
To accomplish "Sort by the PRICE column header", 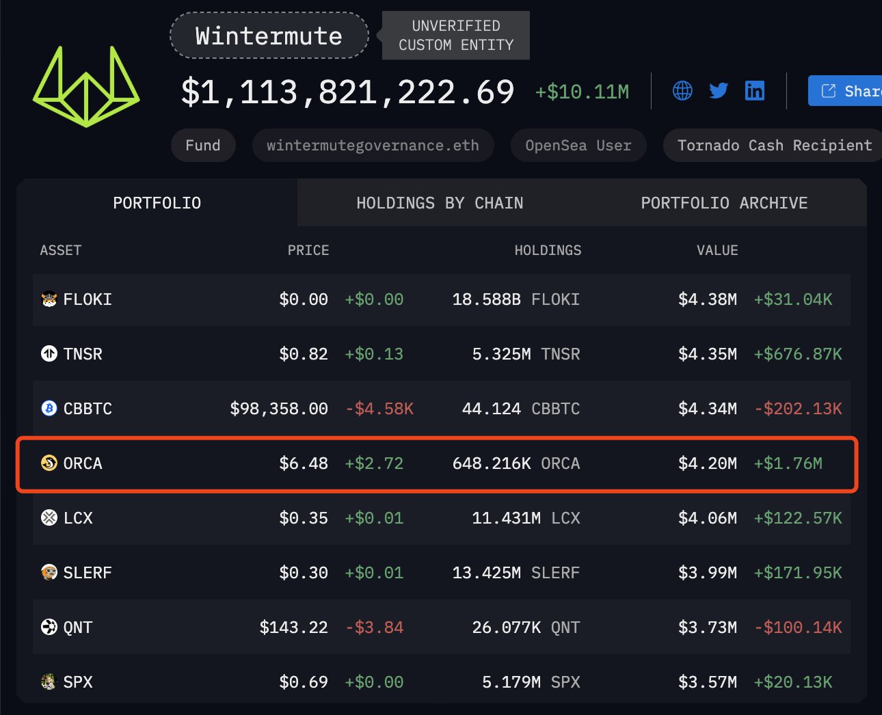I will pyautogui.click(x=308, y=250).
